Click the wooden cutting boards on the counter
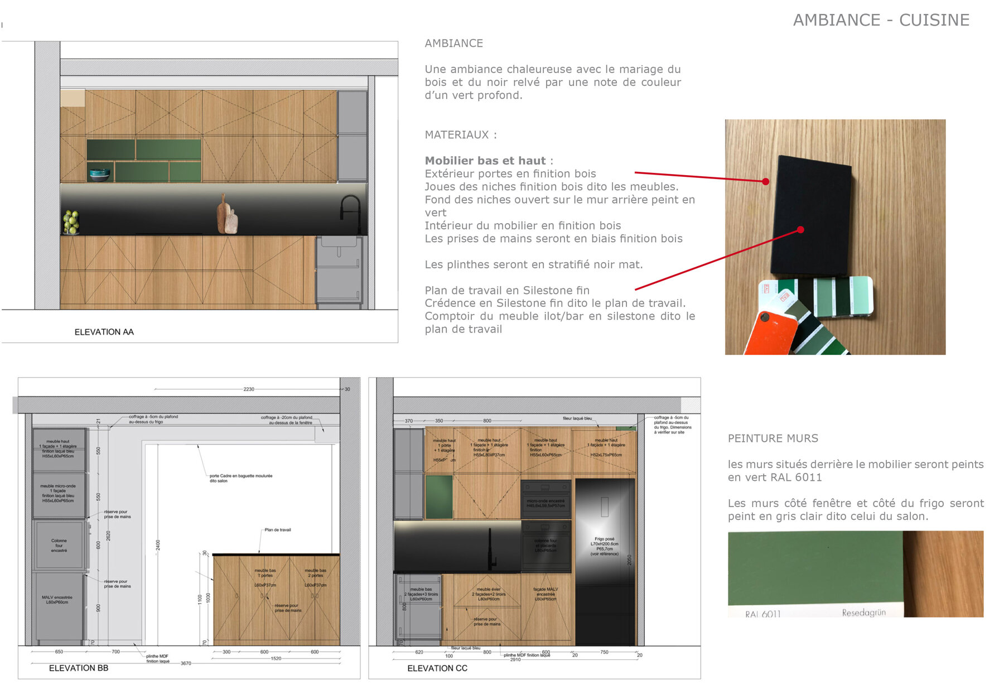This screenshot has width=1004, height=690. (227, 216)
